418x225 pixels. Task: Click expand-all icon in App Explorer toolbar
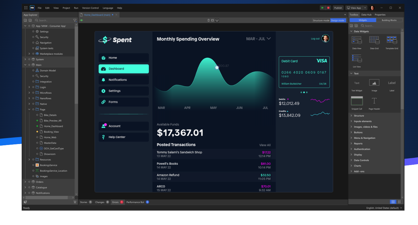click(25, 20)
